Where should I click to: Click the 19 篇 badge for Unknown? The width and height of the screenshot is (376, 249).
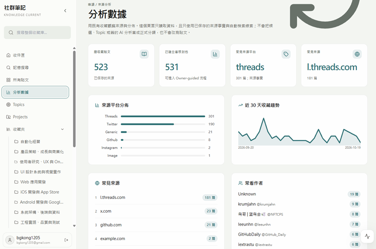click(354, 194)
